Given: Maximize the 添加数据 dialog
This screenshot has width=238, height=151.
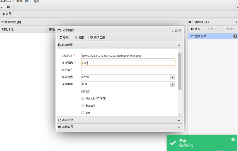Looking at the screenshot, I should pos(176,31).
